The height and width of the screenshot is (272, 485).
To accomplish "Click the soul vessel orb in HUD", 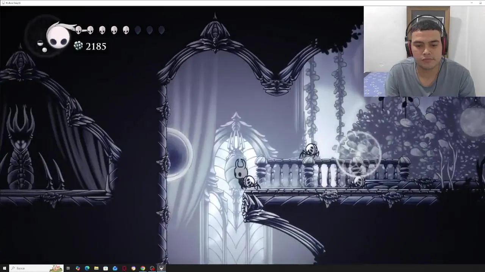I will pyautogui.click(x=58, y=36).
